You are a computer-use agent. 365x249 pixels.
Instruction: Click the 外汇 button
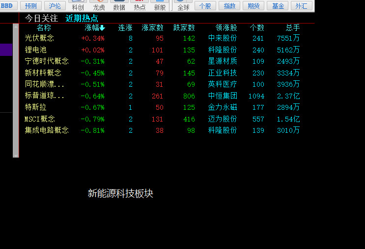click(x=302, y=5)
